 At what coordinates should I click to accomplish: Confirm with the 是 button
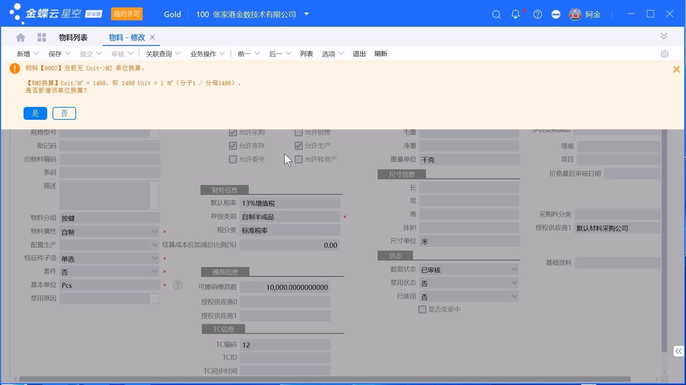(35, 113)
